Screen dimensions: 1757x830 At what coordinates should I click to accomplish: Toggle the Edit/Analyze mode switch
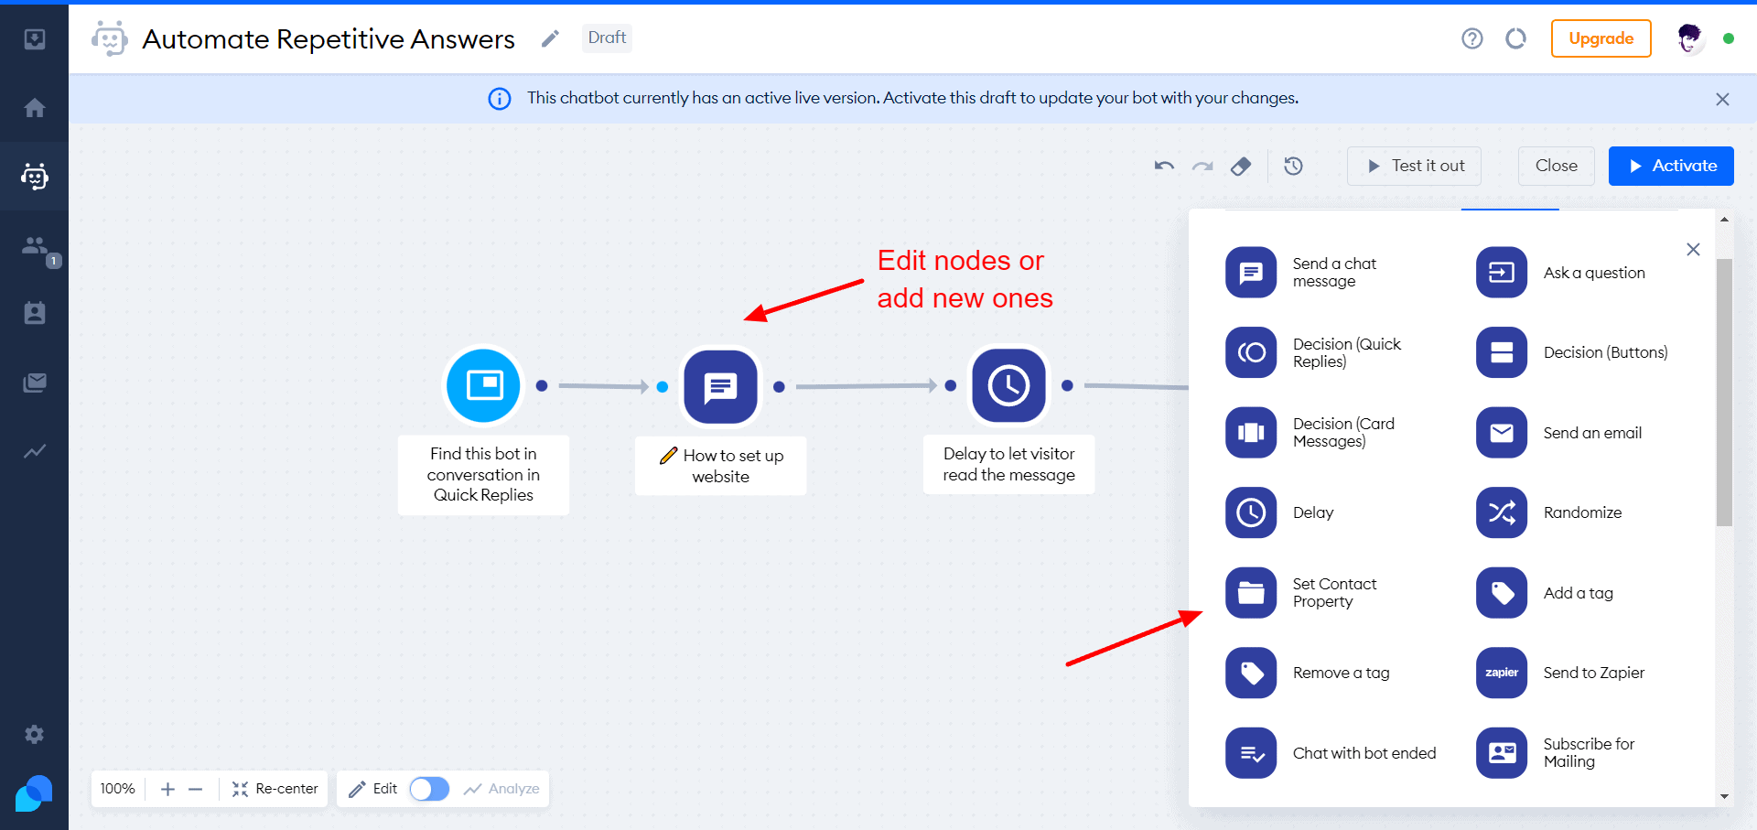pos(429,789)
